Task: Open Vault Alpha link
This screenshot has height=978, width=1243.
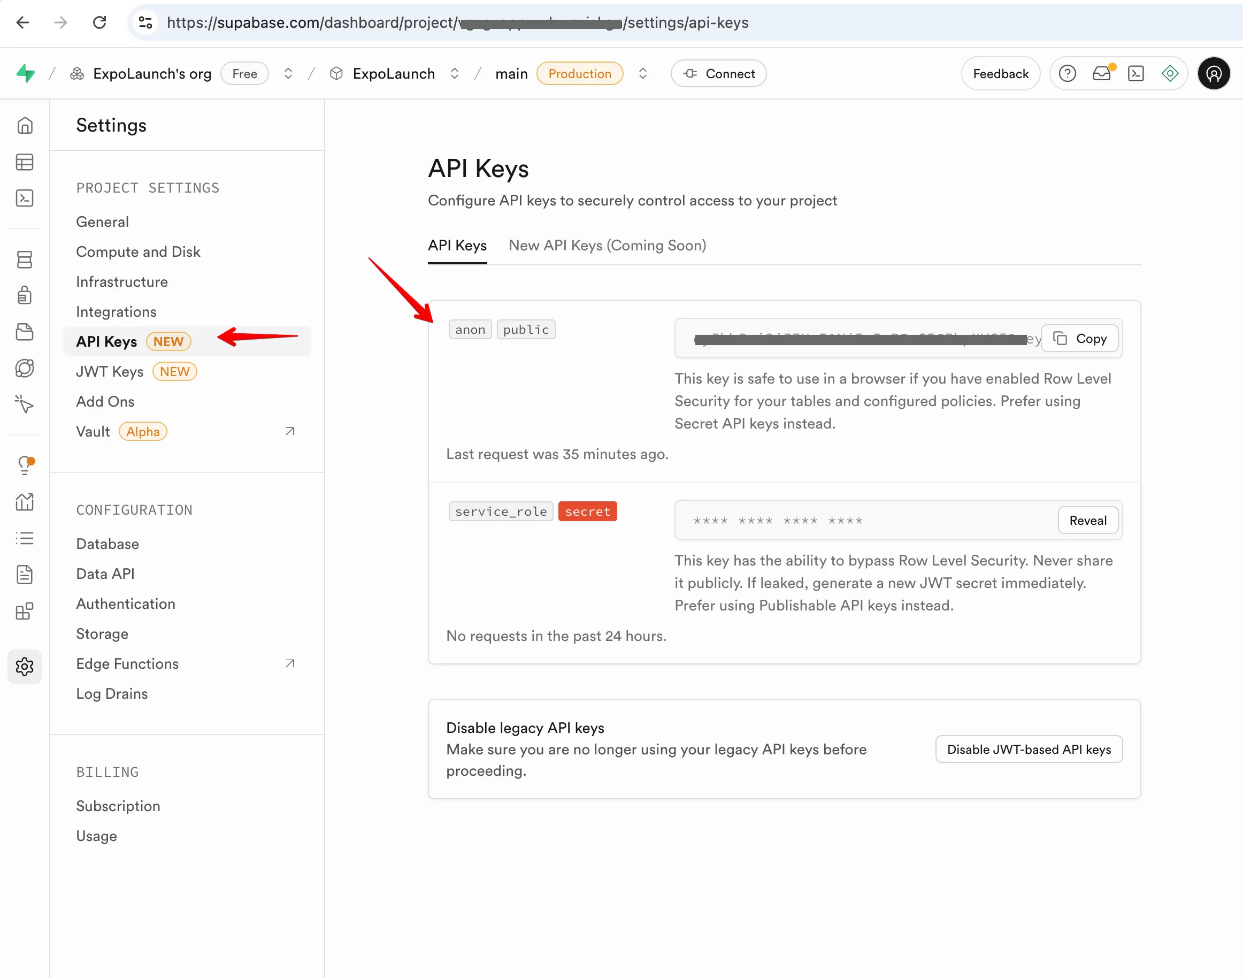Action: pos(187,431)
